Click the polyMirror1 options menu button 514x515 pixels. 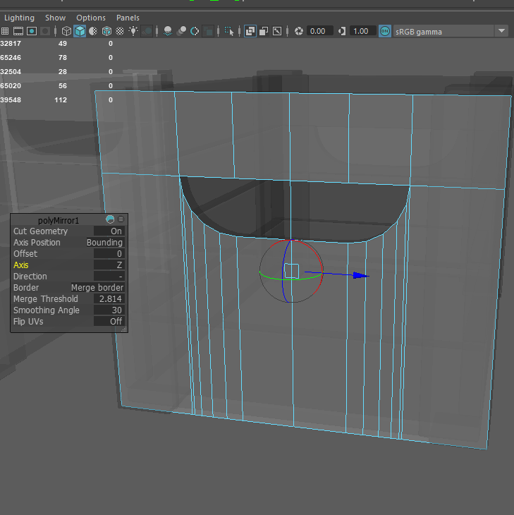121,219
